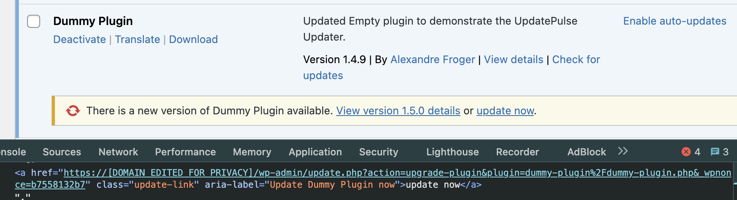Click Enable auto-updates for Dummy Plugin
This screenshot has width=737, height=200.
point(675,21)
